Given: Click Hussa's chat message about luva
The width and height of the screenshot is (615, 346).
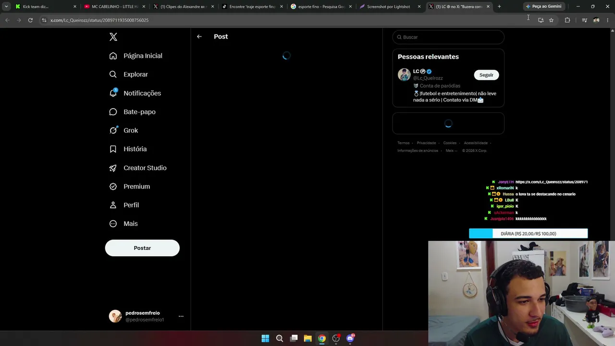Looking at the screenshot, I should click(545, 194).
